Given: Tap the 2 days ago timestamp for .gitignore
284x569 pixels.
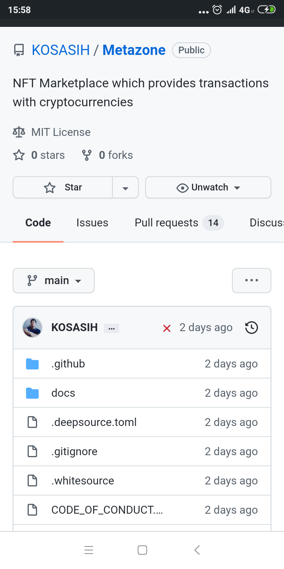Looking at the screenshot, I should point(231,452).
